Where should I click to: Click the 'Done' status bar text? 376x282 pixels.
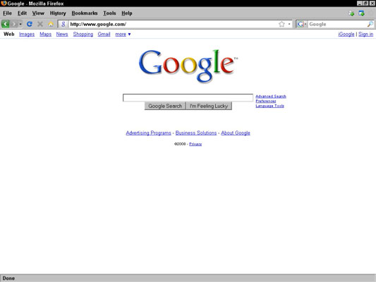[8, 278]
